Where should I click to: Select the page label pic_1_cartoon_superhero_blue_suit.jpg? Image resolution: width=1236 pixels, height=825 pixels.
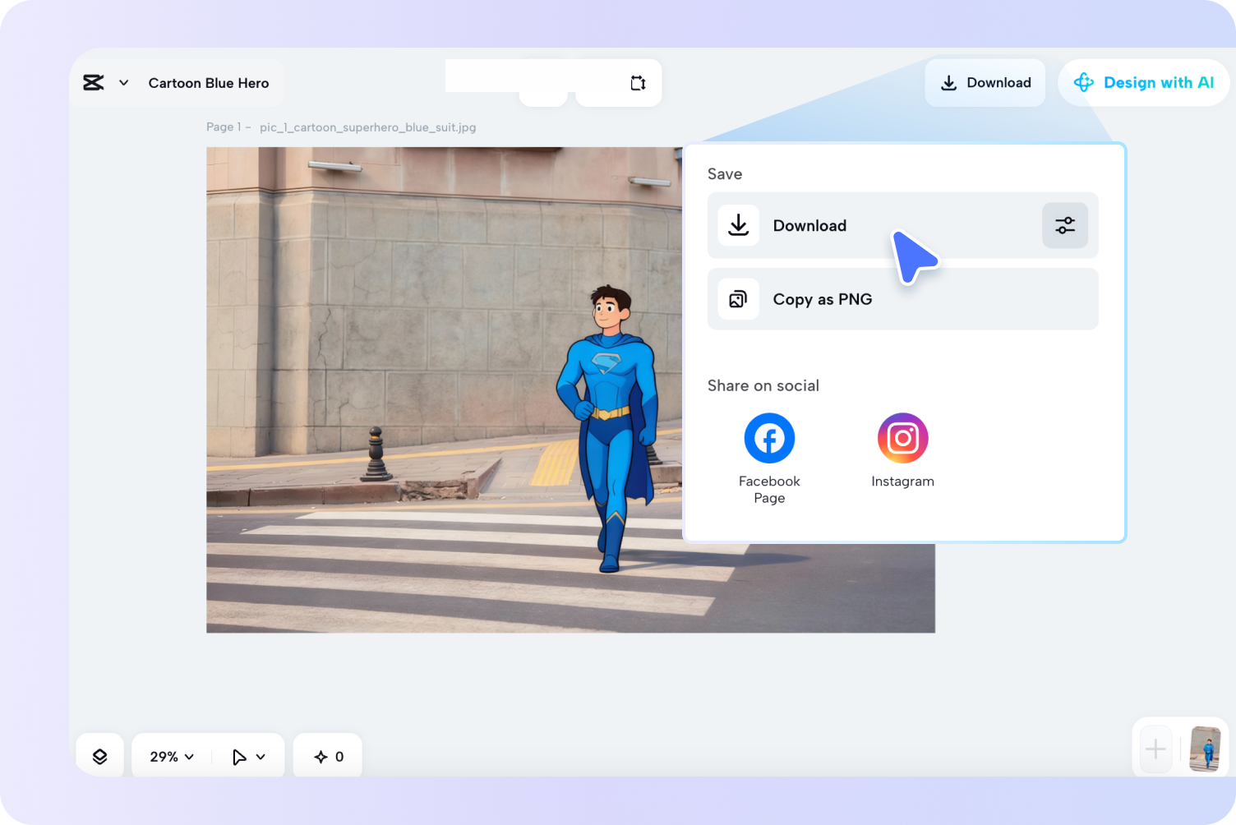pos(367,127)
